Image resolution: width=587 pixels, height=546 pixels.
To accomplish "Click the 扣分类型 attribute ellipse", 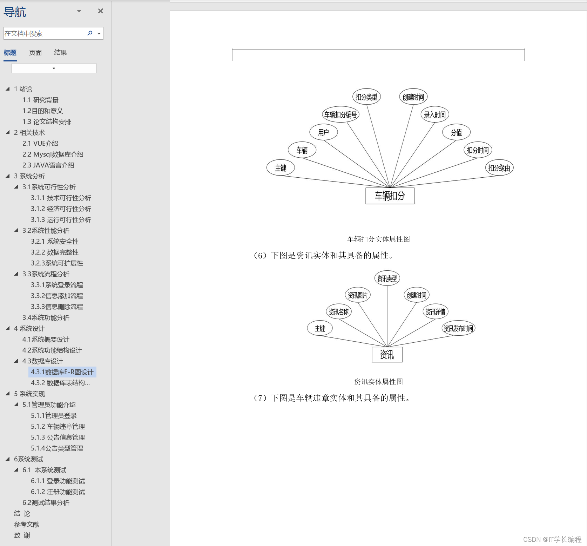I will coord(366,97).
